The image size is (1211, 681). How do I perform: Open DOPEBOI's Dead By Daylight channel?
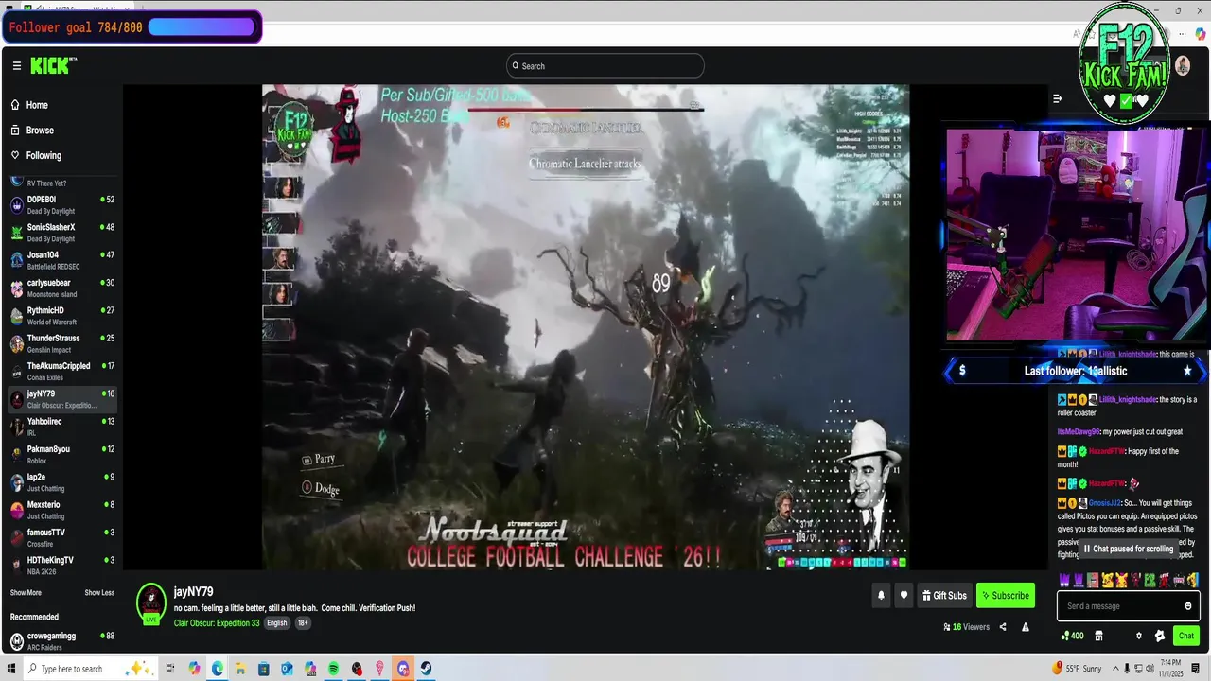[x=61, y=205]
